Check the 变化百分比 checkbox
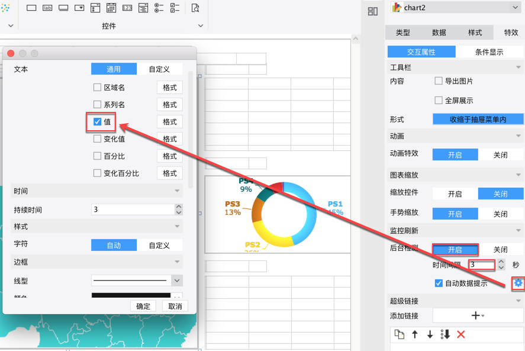 97,173
